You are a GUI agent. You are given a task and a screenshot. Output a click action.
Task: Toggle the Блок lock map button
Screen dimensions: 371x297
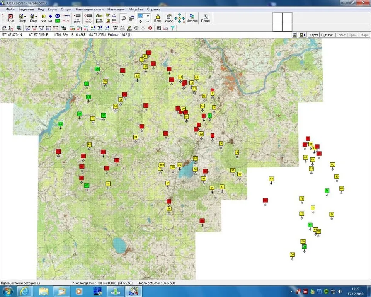158,18
